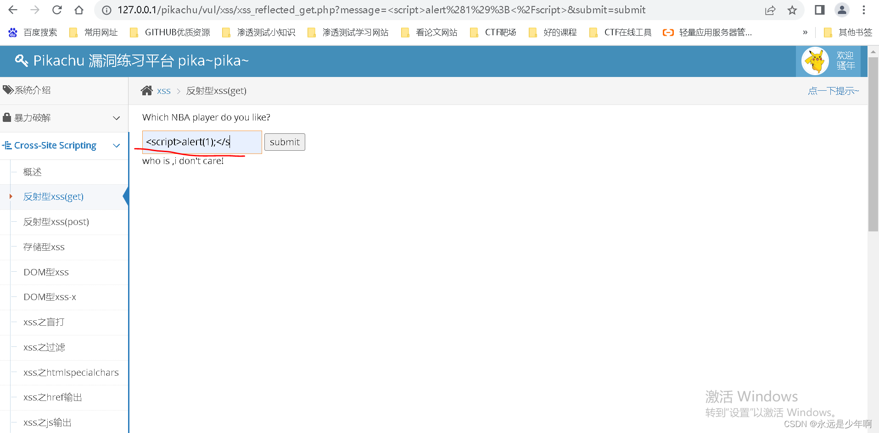Open the browser profile menu
The height and width of the screenshot is (433, 879).
pyautogui.click(x=842, y=10)
